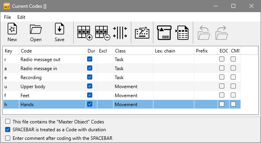Click Excl cell of Recording row

[105, 77]
